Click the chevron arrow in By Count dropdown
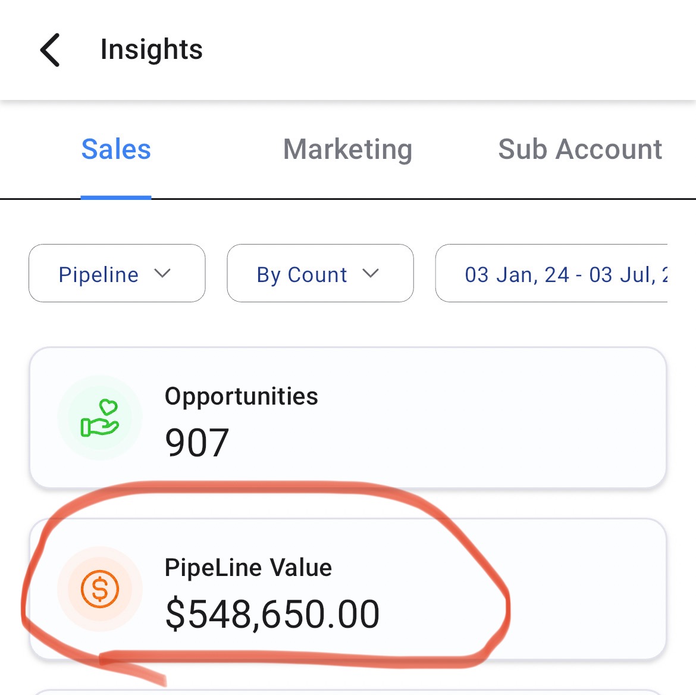This screenshot has width=696, height=695. tap(371, 274)
